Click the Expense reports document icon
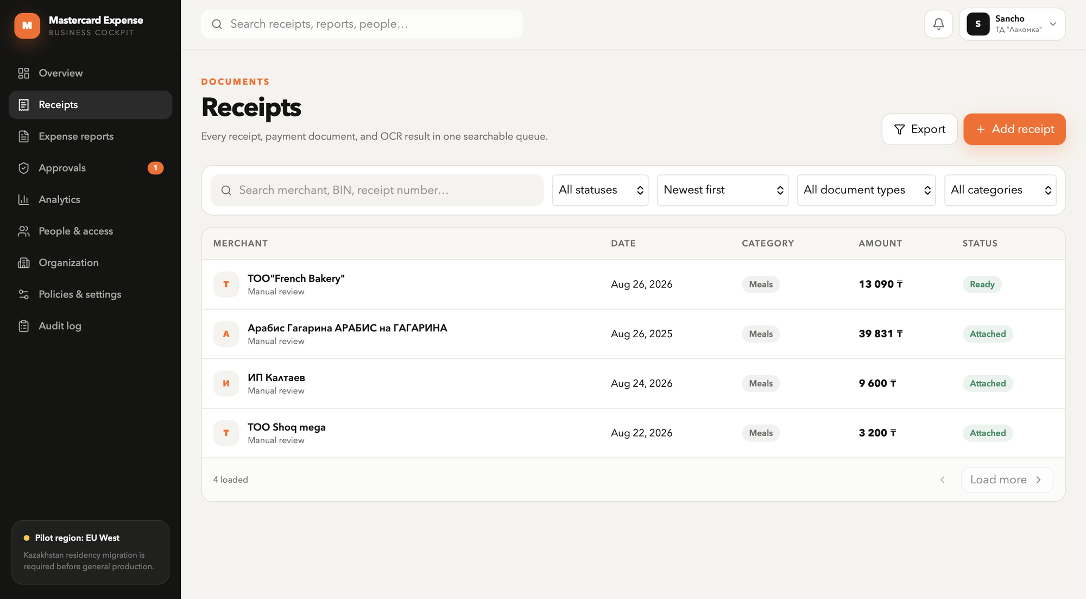The height and width of the screenshot is (599, 1086). pos(23,136)
